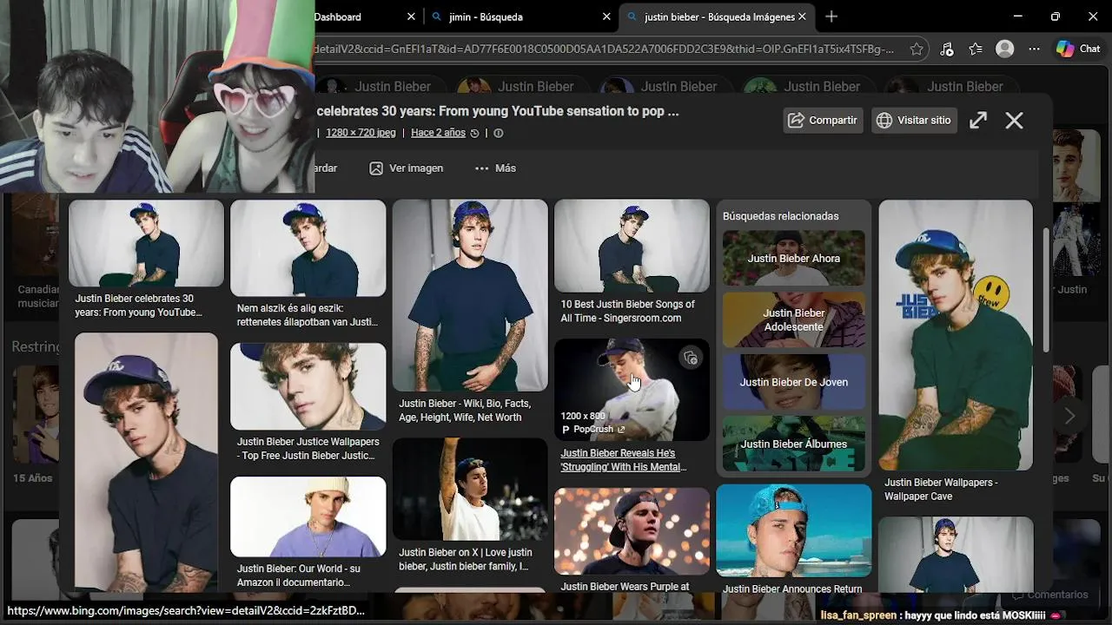Close the Dashboard tab
Viewport: 1112px width, 625px height.
tap(411, 16)
